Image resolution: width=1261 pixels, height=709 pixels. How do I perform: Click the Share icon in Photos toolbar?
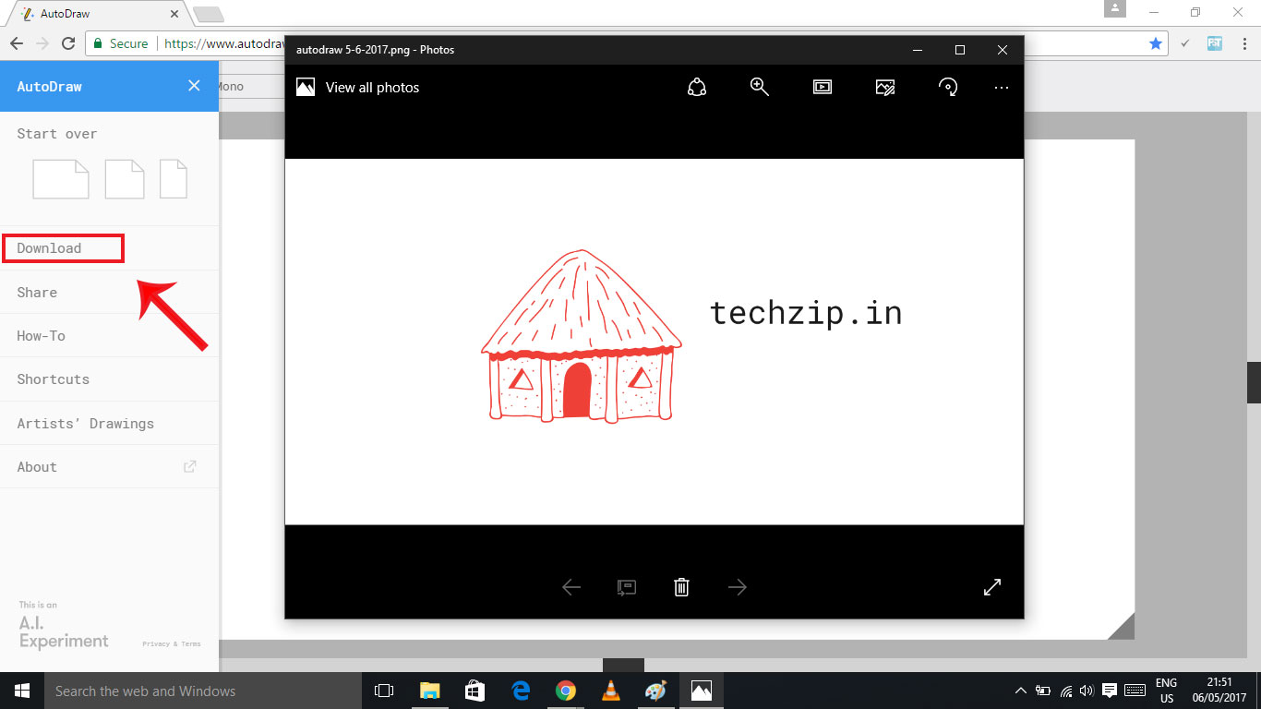tap(697, 87)
